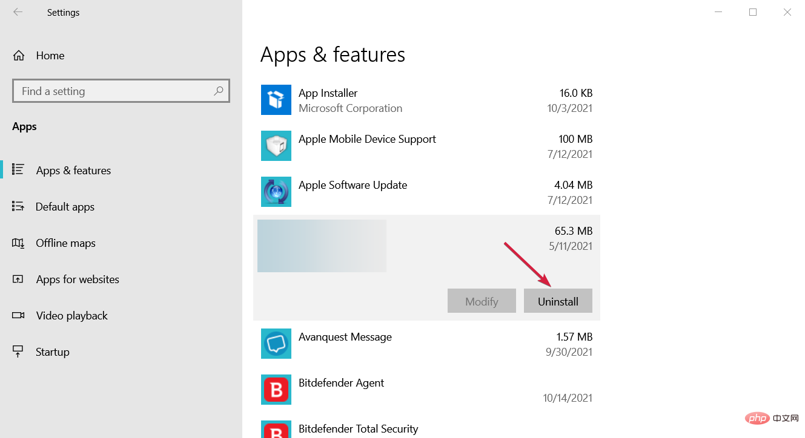Click the 9/30/2021 install date
805x438 pixels.
tap(571, 352)
